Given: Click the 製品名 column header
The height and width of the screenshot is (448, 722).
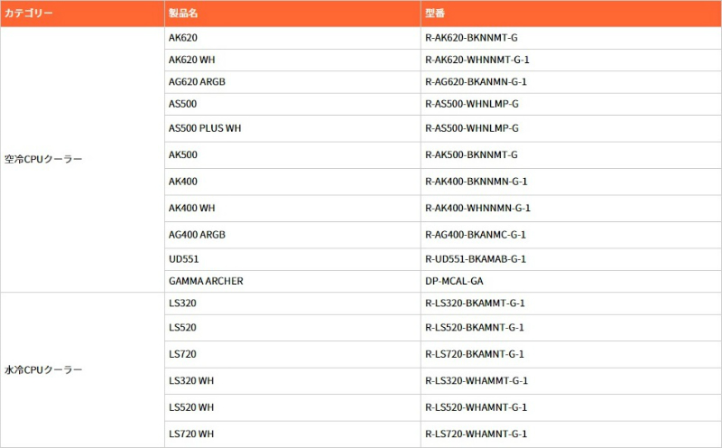Looking at the screenshot, I should tap(181, 14).
